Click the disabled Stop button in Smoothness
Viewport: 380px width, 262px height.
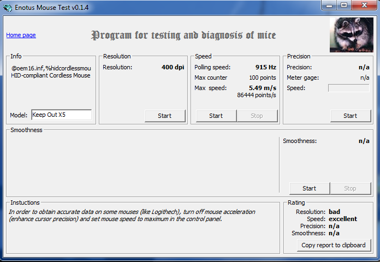(350, 188)
